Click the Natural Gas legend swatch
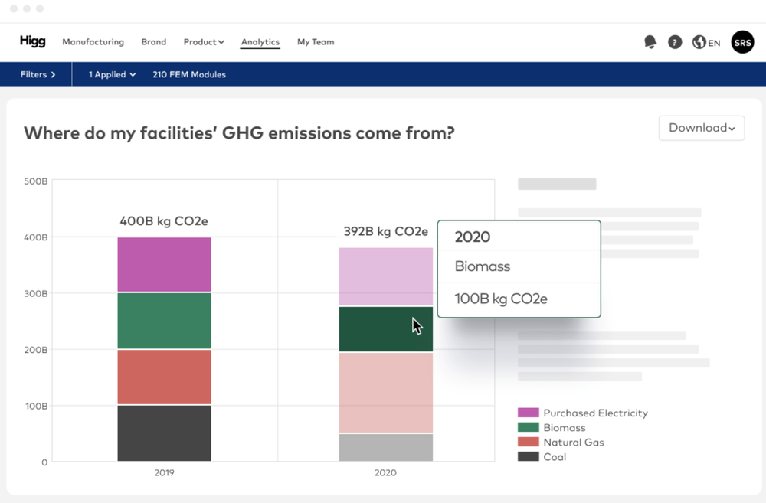Image resolution: width=766 pixels, height=503 pixels. 529,442
